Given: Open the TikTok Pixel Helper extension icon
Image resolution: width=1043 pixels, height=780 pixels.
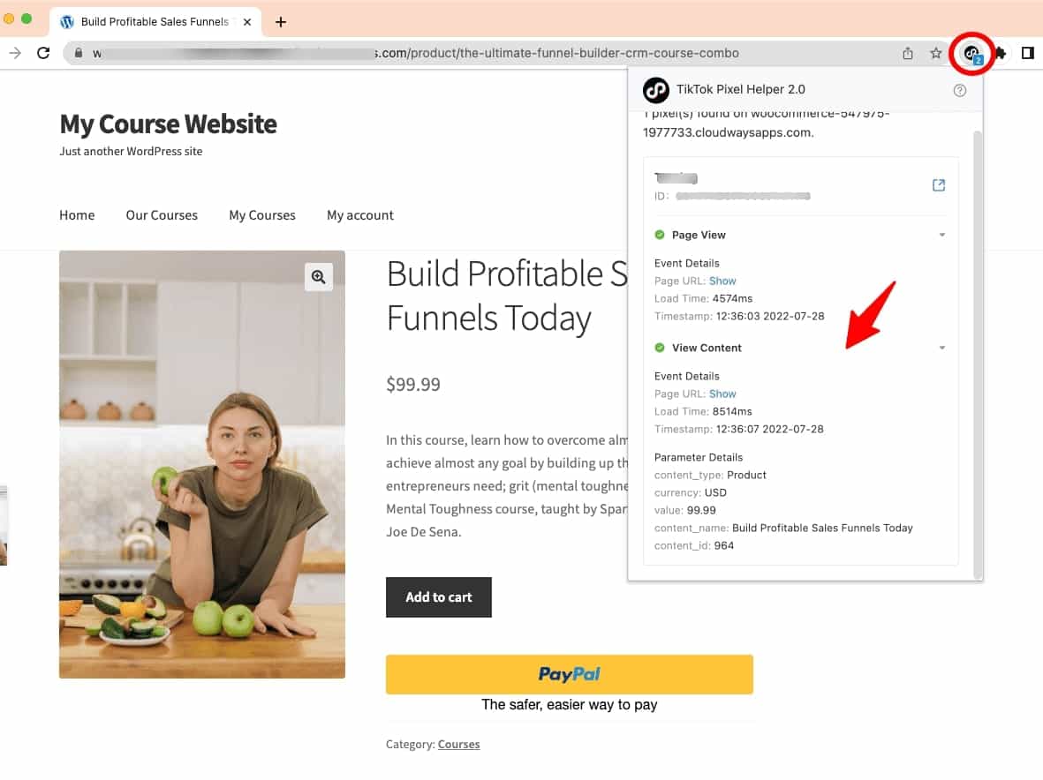Looking at the screenshot, I should pyautogui.click(x=971, y=53).
